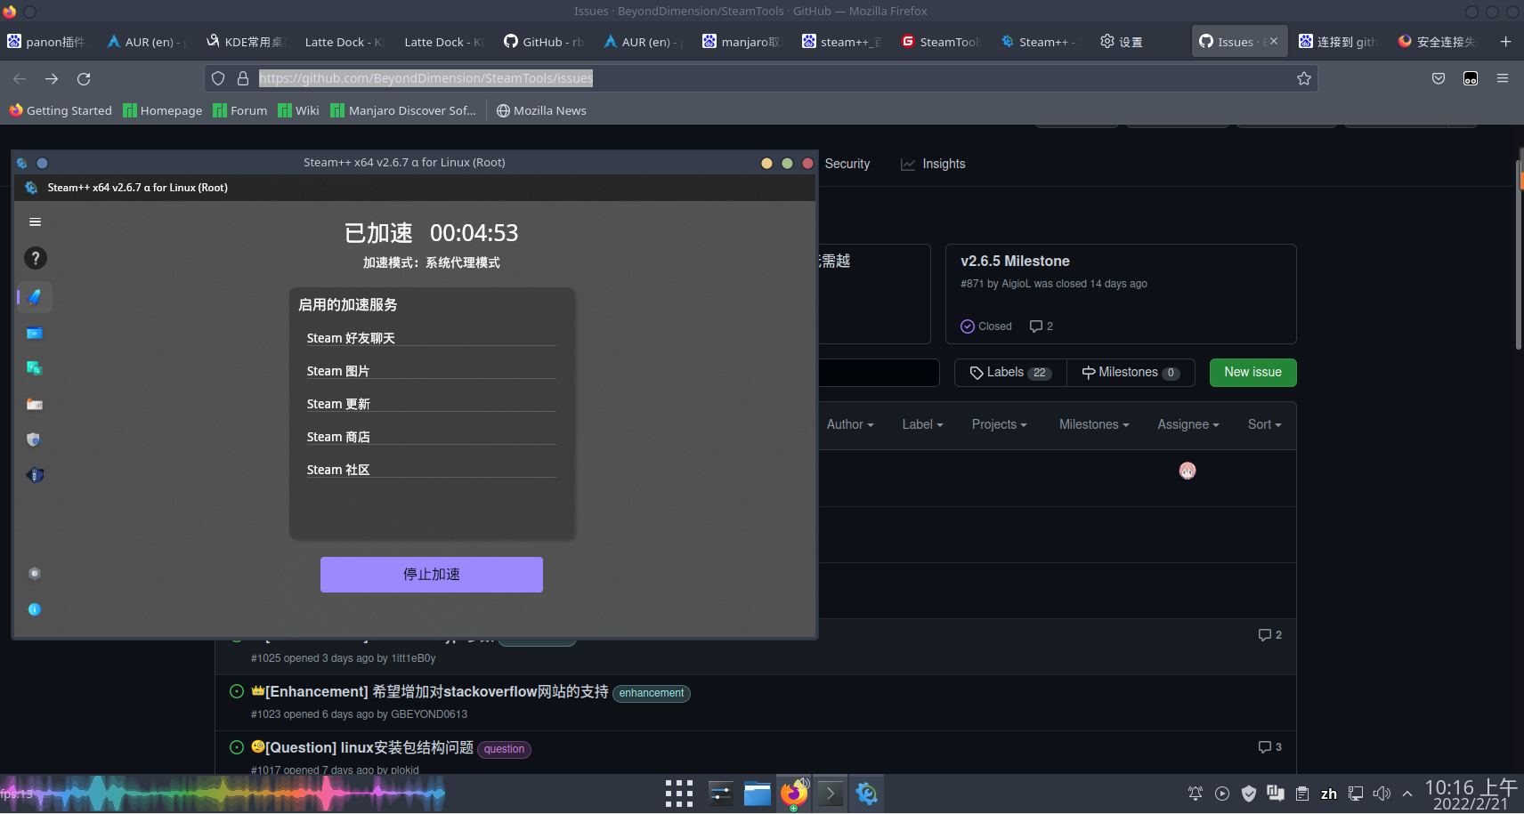This screenshot has height=814, width=1524.
Task: Open the Milestones 0 button
Action: [1131, 373]
